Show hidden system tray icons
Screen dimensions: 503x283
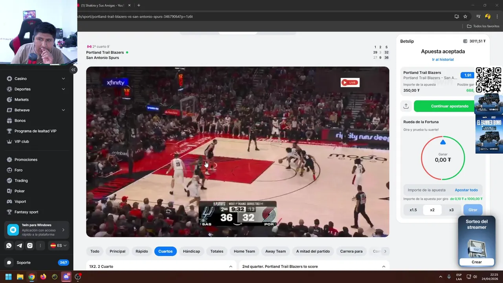coord(441,277)
